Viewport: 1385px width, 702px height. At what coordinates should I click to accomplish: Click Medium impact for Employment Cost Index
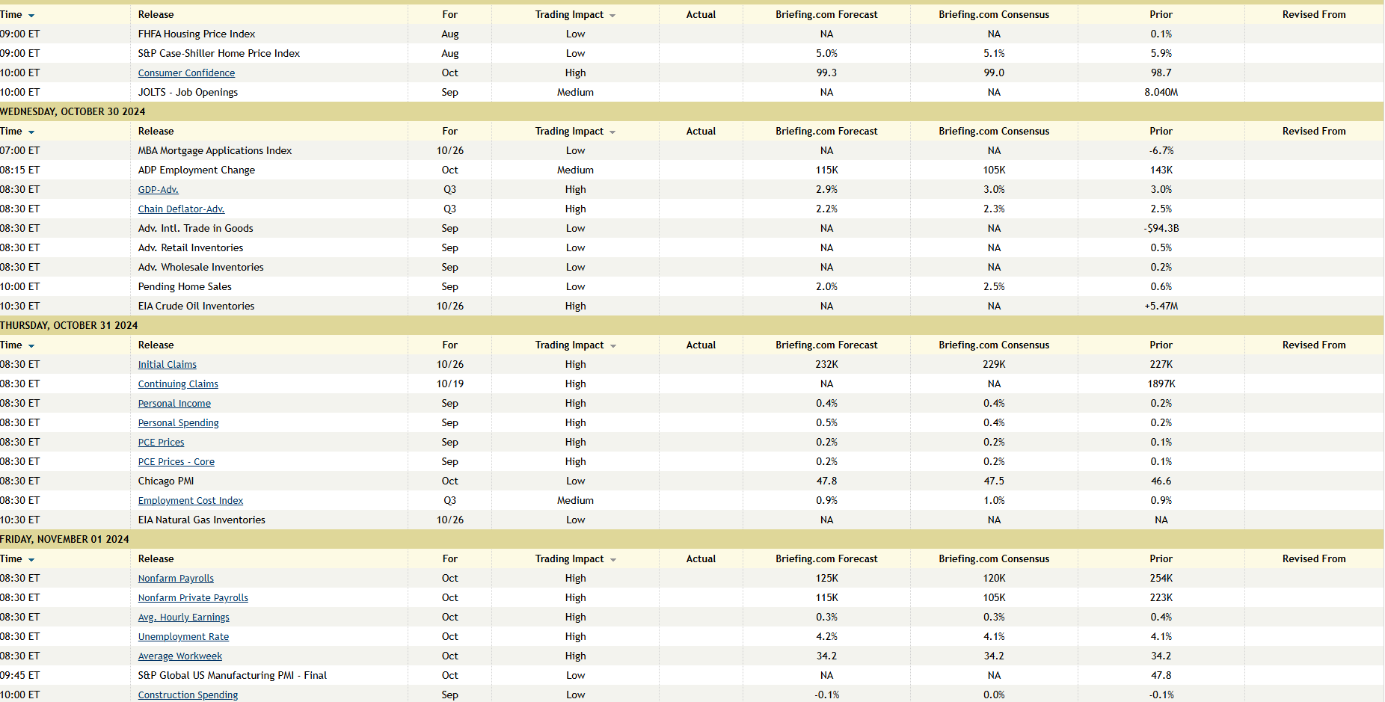pyautogui.click(x=575, y=500)
